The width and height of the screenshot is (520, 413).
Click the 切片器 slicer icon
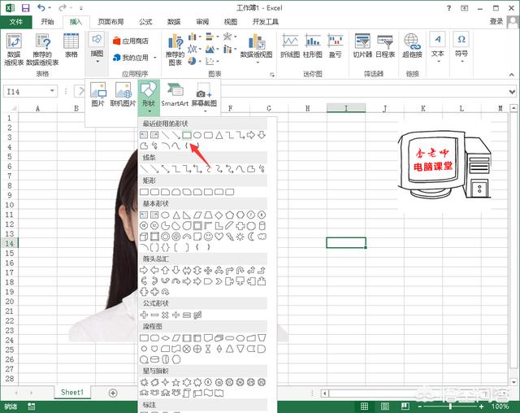(362, 45)
